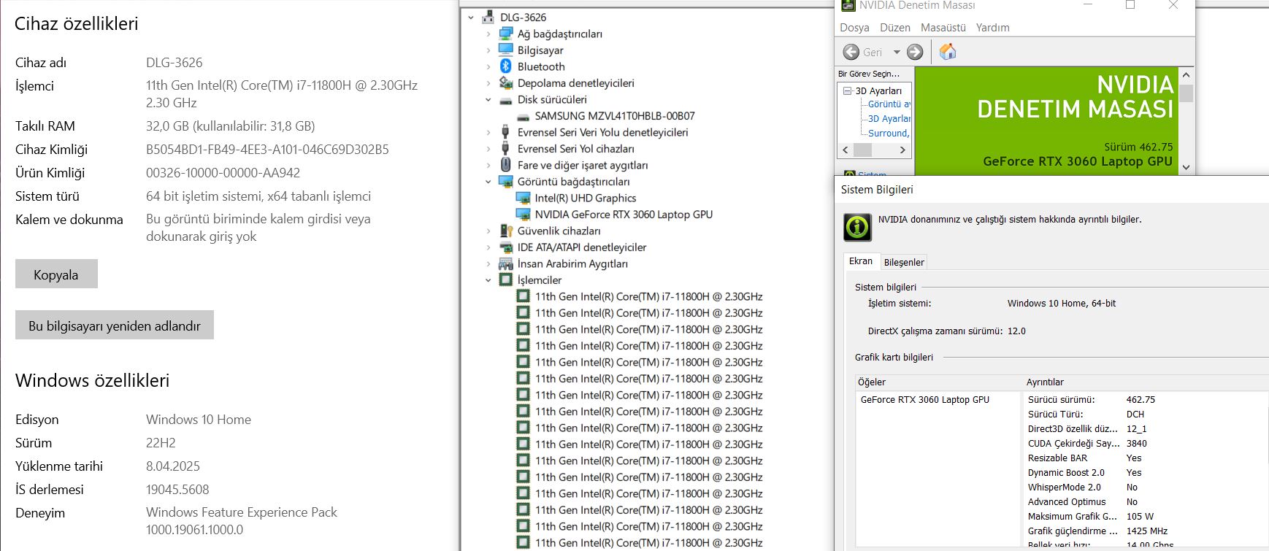Click the Intel(R) UHD Graphics adapter icon
The height and width of the screenshot is (551, 1269).
[x=523, y=198]
